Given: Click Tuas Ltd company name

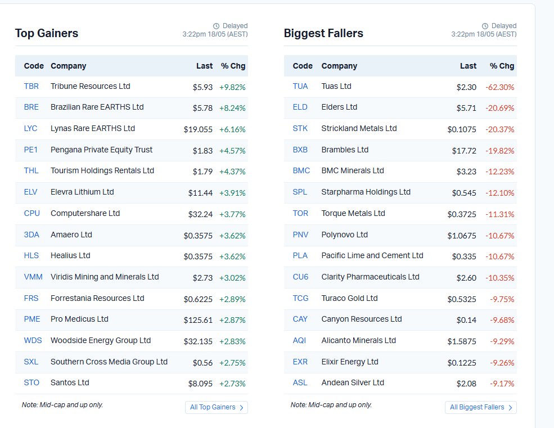Looking at the screenshot, I should pyautogui.click(x=336, y=86).
